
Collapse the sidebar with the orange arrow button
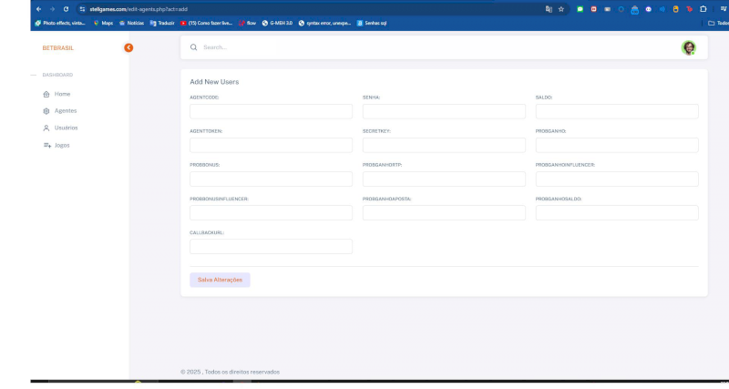[128, 48]
